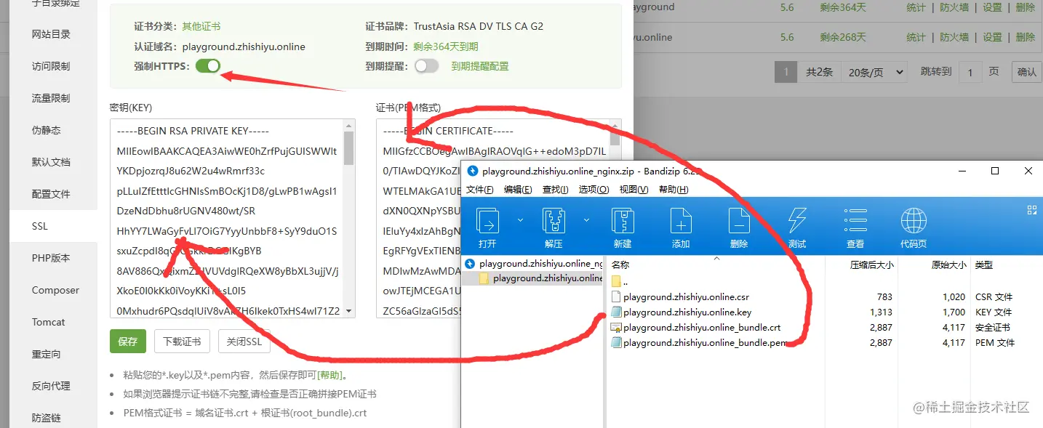
Task: Open the 默认文档 sidebar tab
Action: click(x=53, y=162)
